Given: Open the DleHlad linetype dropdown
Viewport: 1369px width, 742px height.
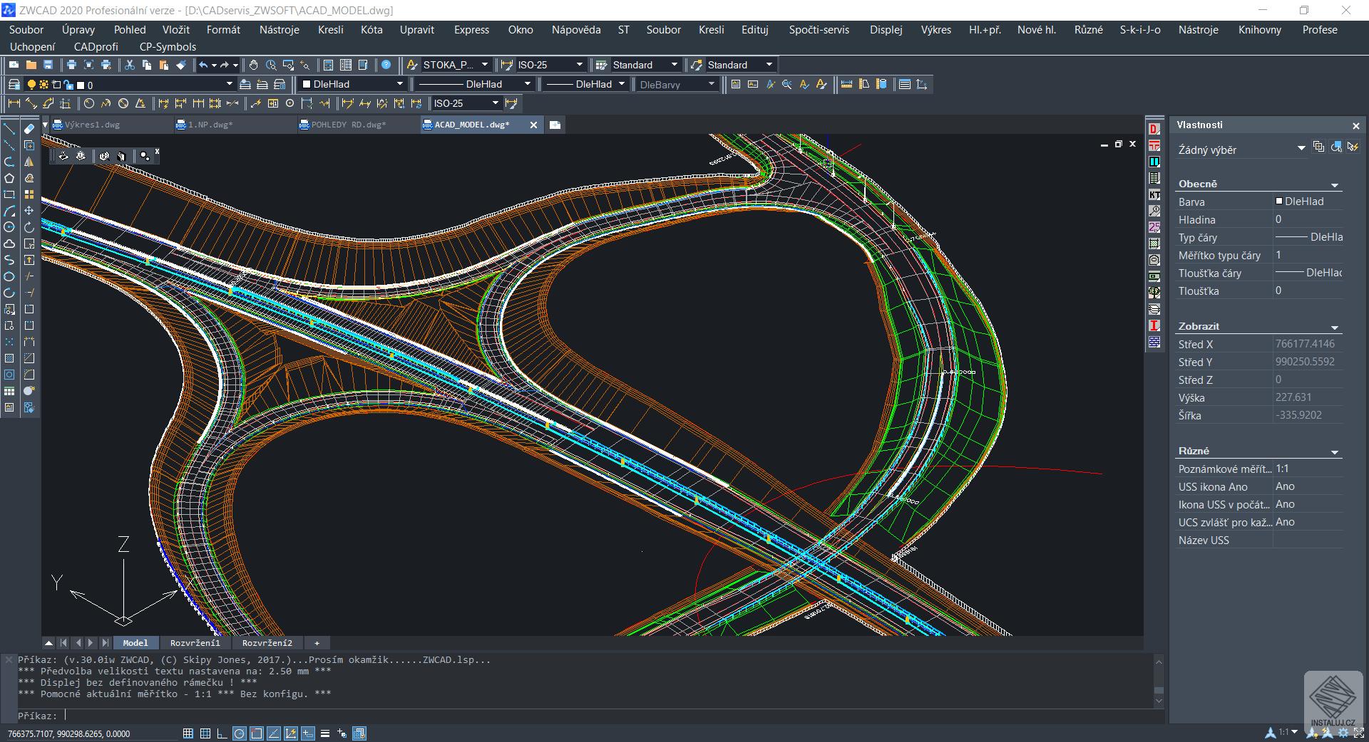Looking at the screenshot, I should 473,84.
